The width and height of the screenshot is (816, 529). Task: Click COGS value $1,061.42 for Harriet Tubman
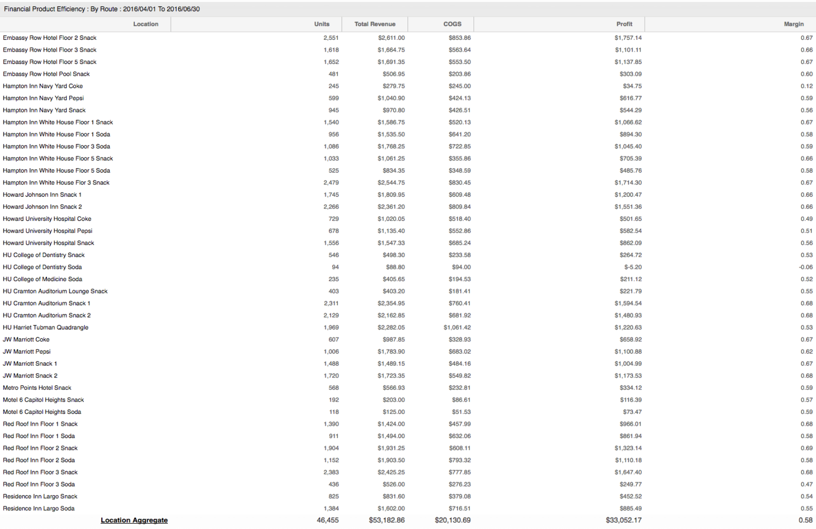click(x=457, y=327)
